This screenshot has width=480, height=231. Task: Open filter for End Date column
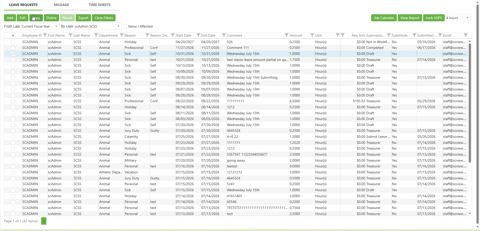coord(224,35)
